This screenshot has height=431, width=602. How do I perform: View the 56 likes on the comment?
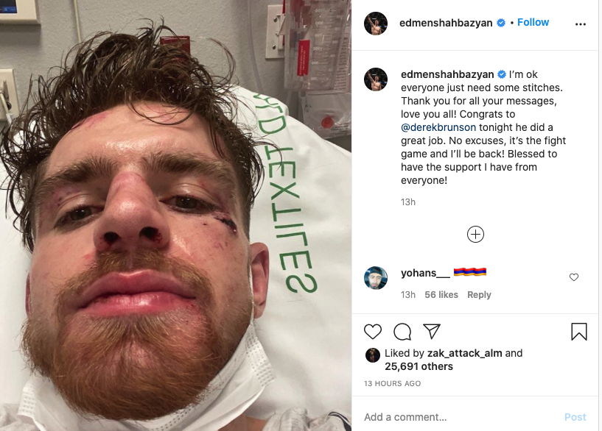pos(441,295)
